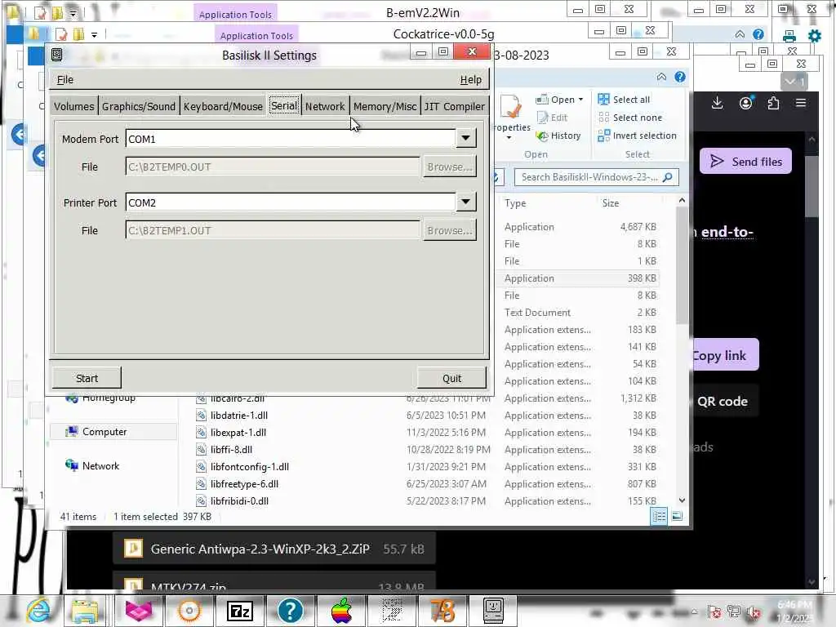The height and width of the screenshot is (627, 836).
Task: Select Network in the navigation pane
Action: [100, 466]
